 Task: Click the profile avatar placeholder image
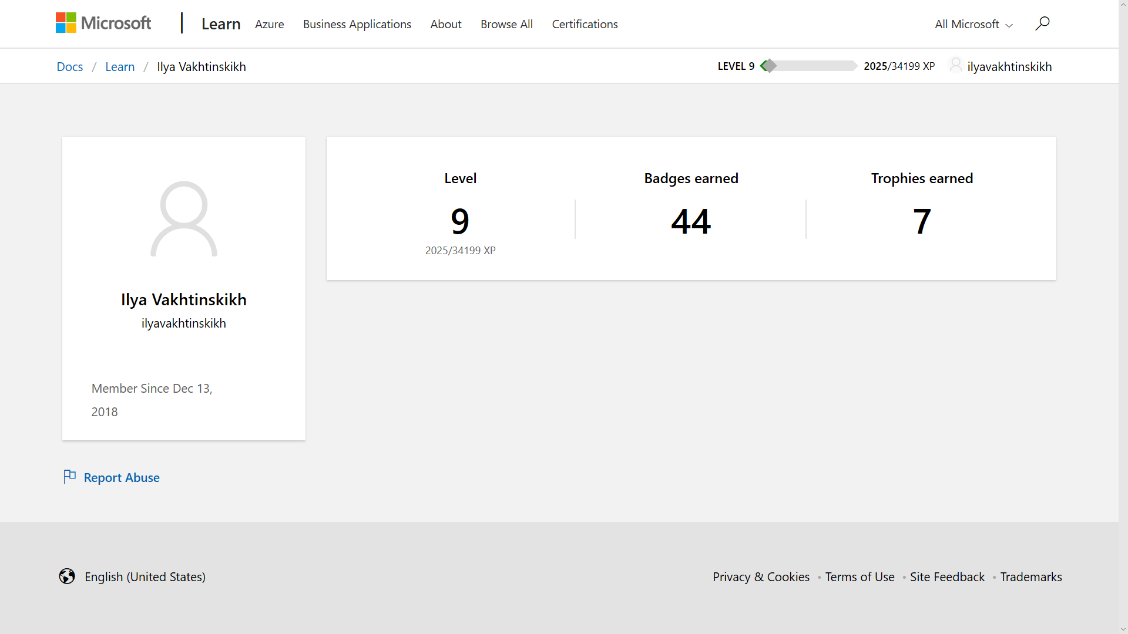[x=183, y=219]
